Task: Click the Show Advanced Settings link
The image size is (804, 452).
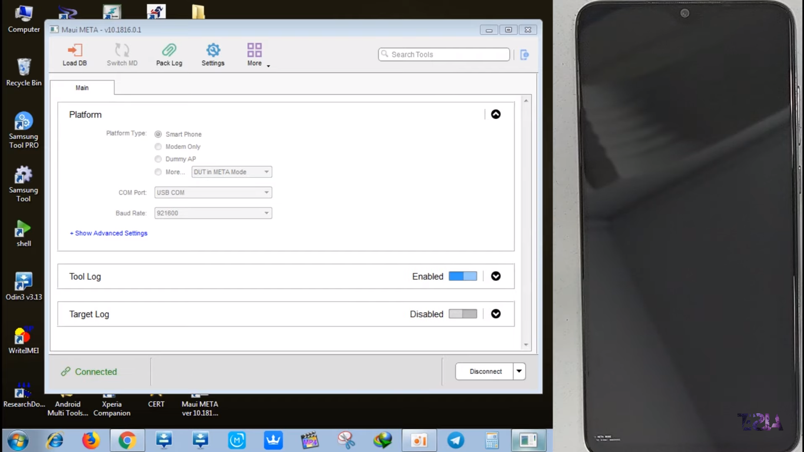Action: click(x=109, y=233)
